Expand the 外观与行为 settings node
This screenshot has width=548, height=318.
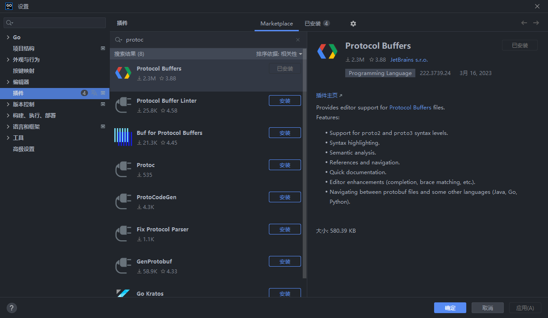click(x=8, y=59)
